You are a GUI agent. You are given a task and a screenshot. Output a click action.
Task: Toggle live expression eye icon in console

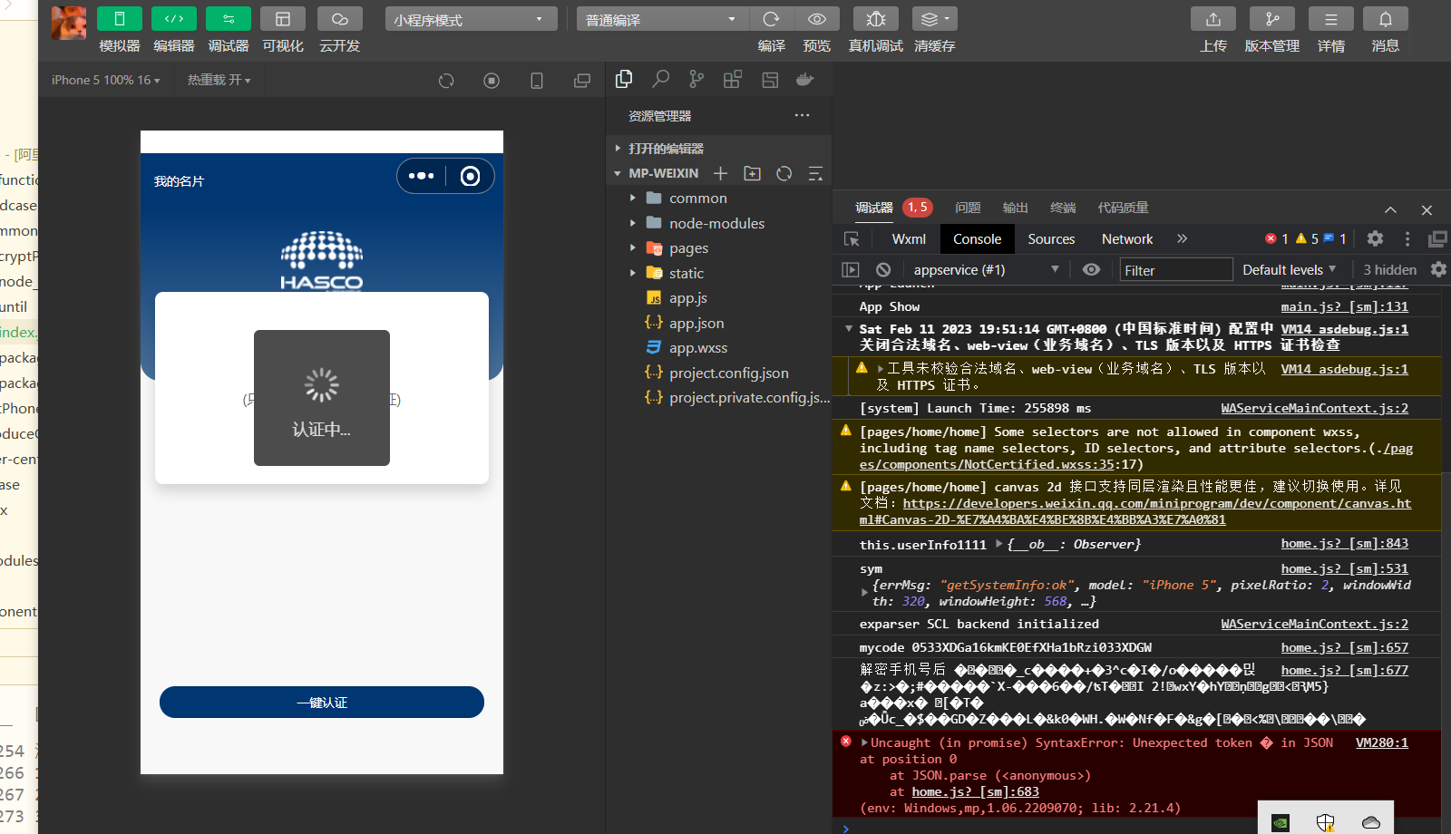point(1091,269)
